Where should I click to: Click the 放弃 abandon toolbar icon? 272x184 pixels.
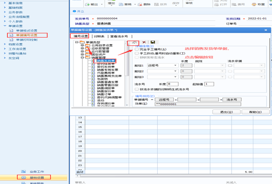pyautogui.click(x=156, y=4)
